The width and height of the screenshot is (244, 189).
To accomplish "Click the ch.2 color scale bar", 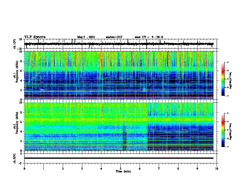I will click(x=223, y=130).
